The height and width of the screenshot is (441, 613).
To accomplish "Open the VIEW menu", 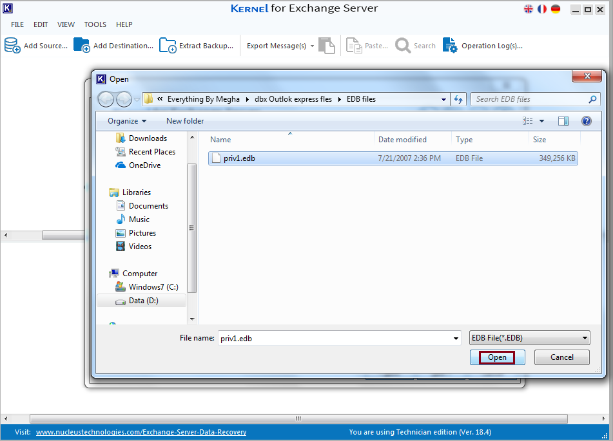I will pos(66,24).
